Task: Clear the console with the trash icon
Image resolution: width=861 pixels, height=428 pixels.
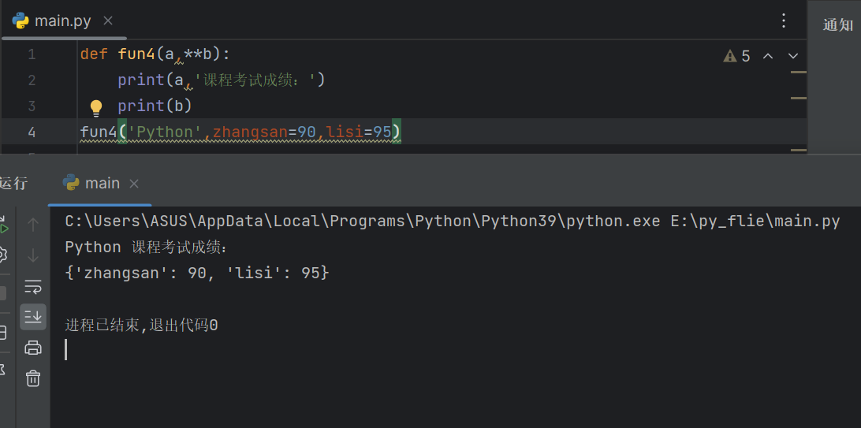Action: pyautogui.click(x=33, y=378)
